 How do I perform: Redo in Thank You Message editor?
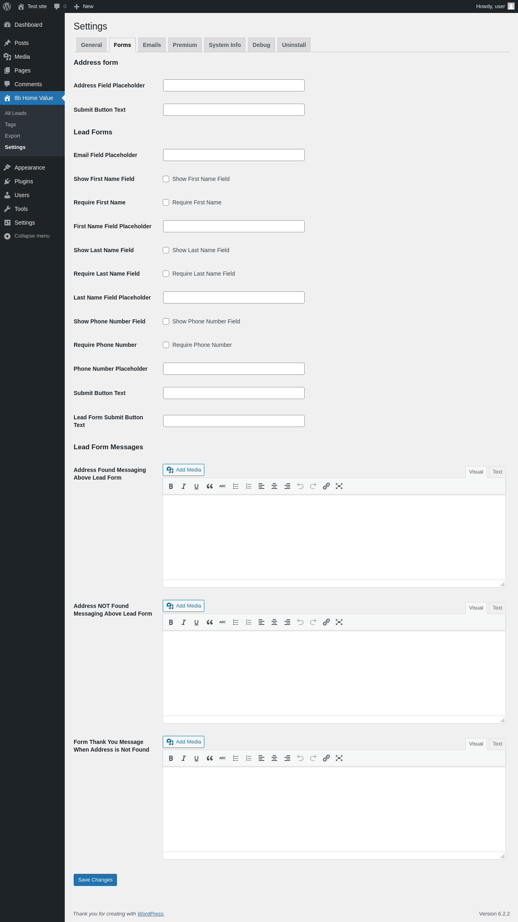[x=313, y=758]
